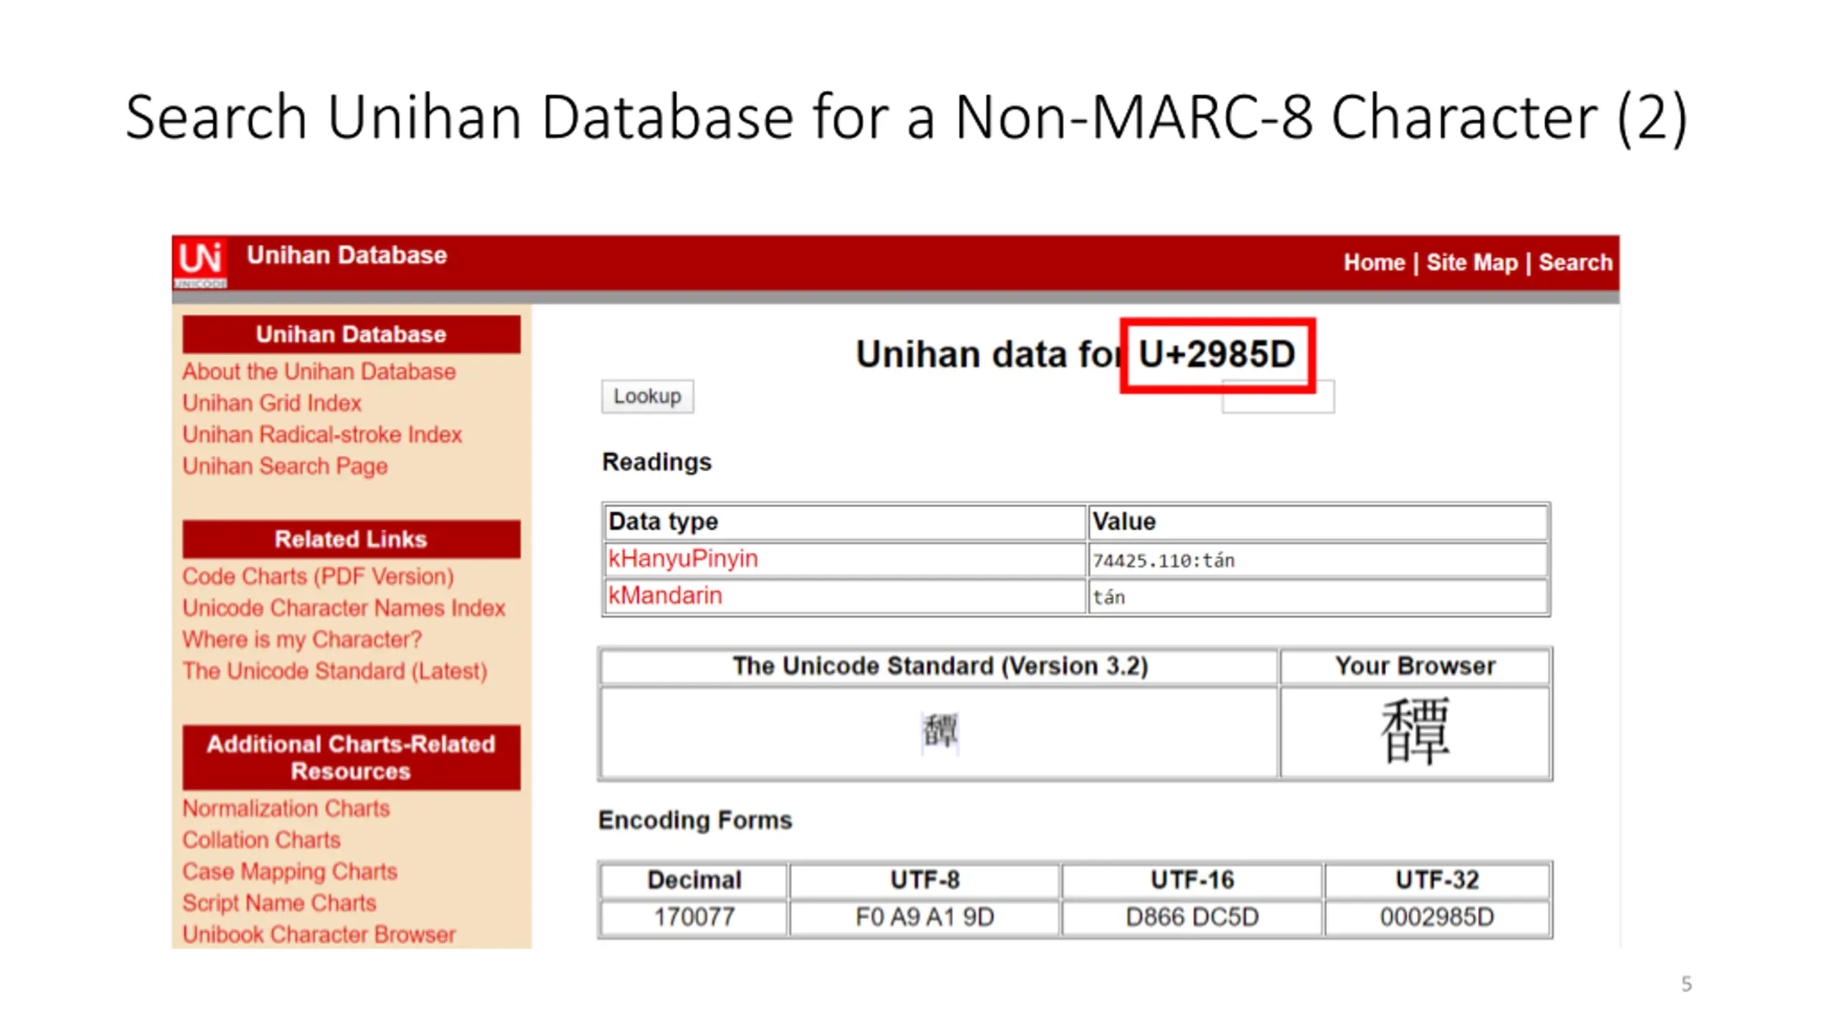Screen dimensions: 1833x1031
Task: Open Script Name Charts link
Action: pos(279,903)
